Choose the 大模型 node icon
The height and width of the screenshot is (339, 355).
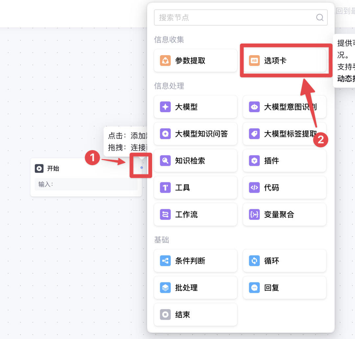(165, 107)
